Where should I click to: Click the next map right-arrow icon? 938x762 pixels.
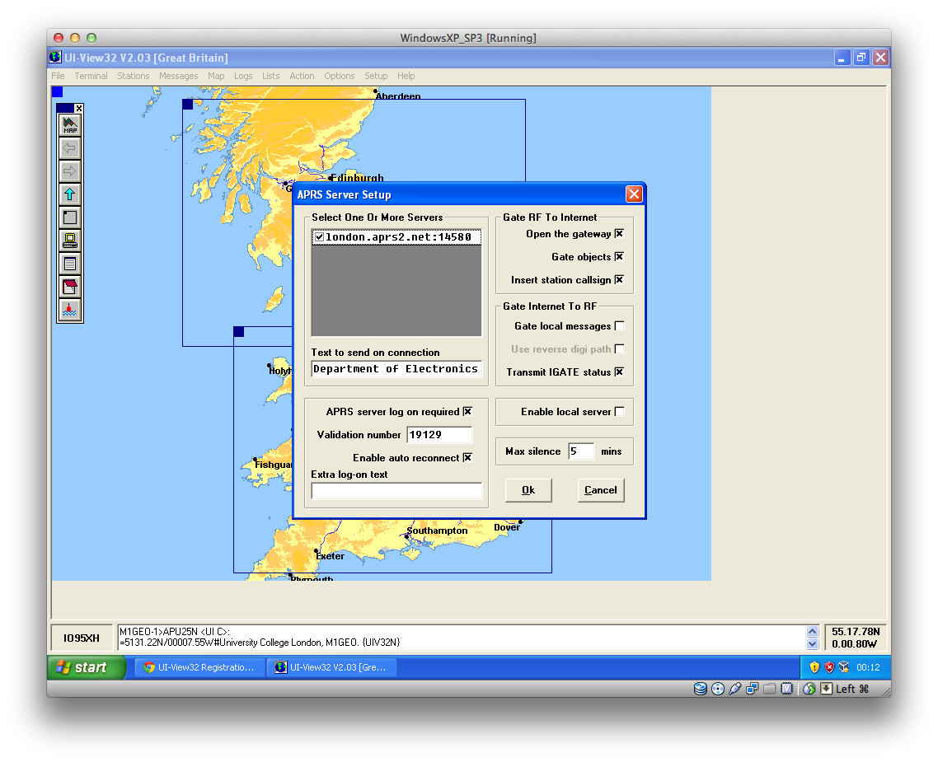(x=70, y=171)
